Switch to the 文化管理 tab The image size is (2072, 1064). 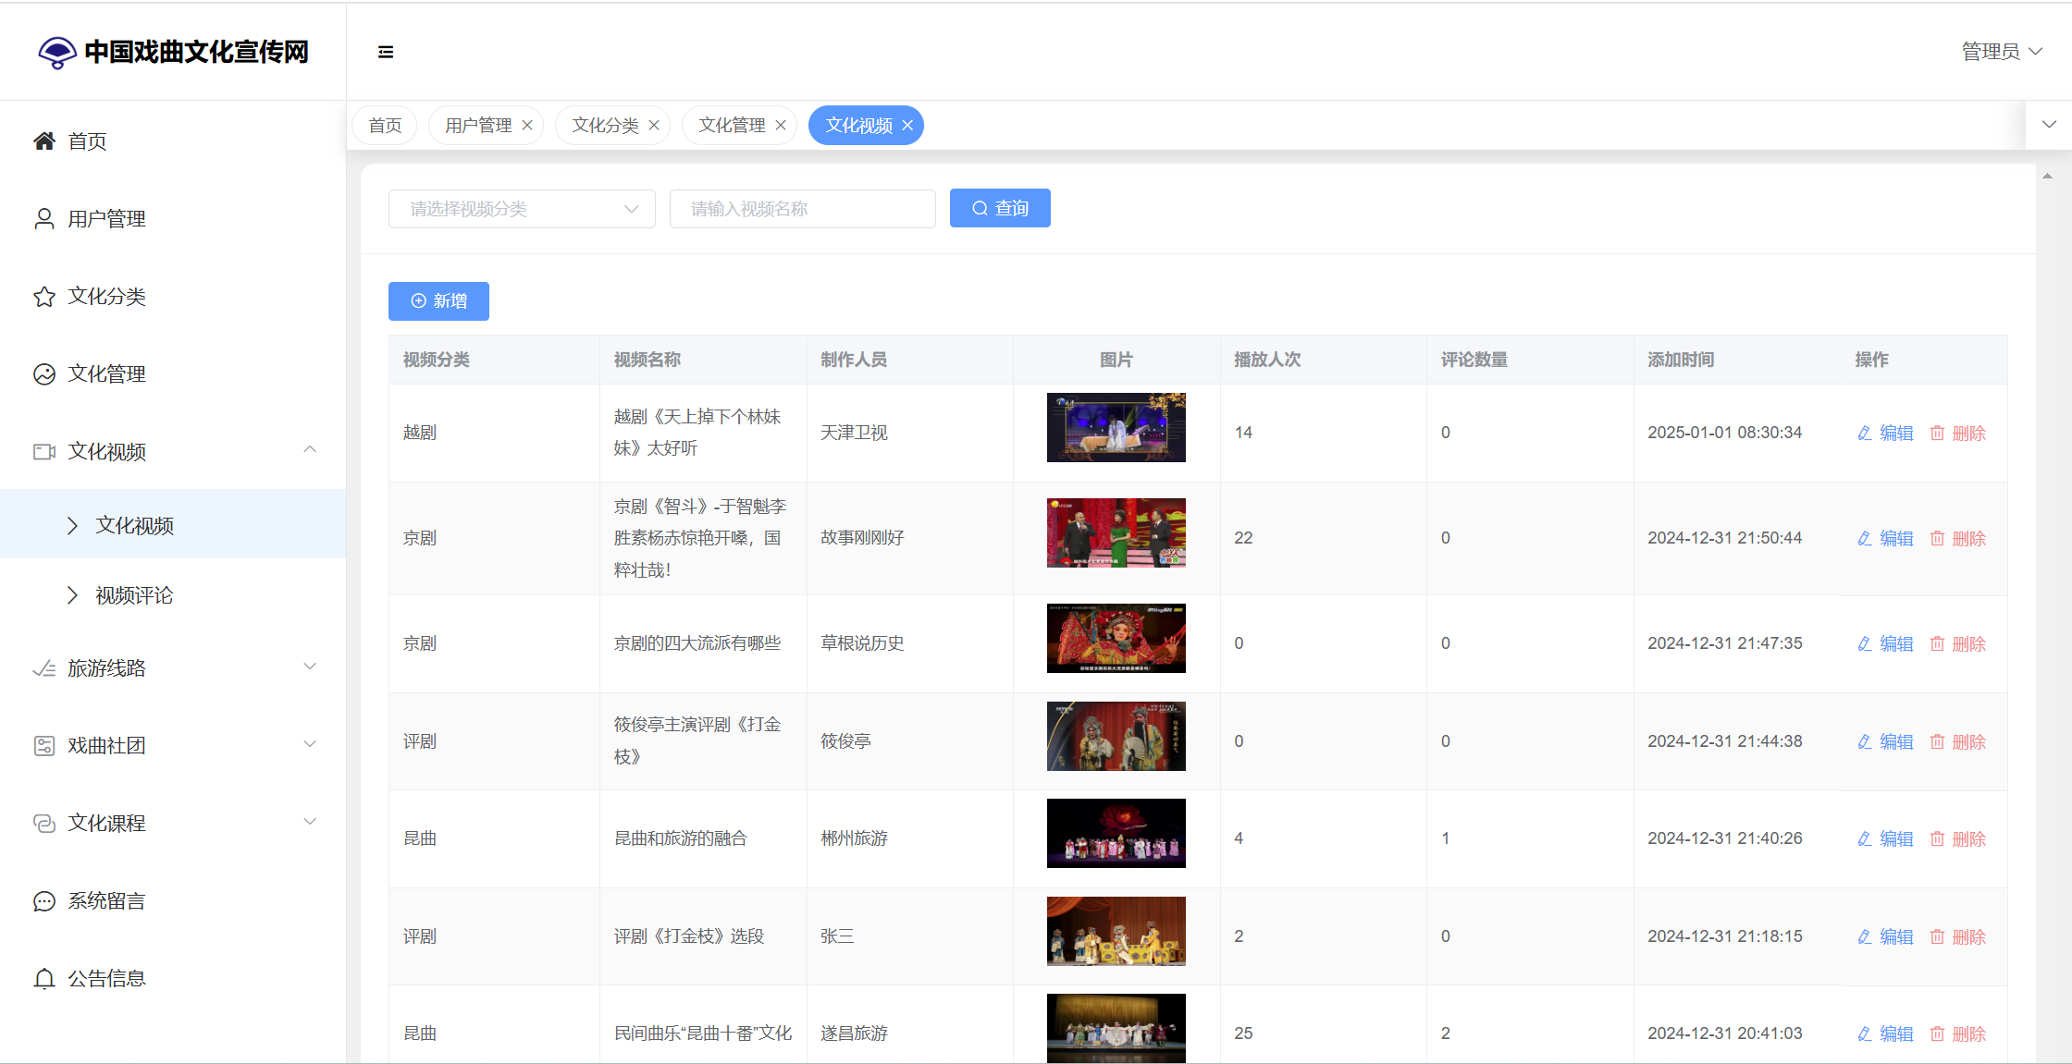click(x=731, y=126)
